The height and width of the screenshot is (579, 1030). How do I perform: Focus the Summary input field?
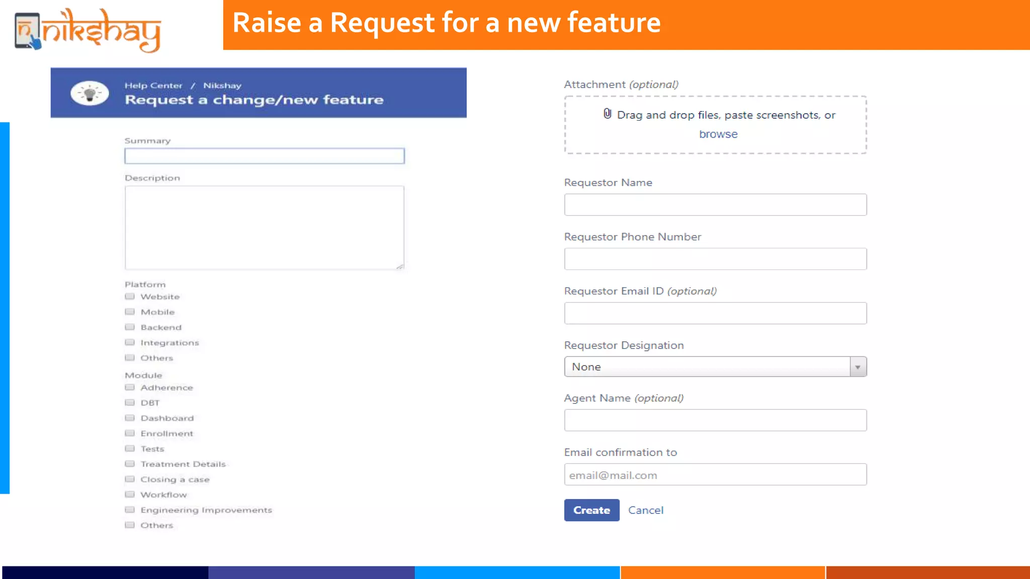[x=265, y=156]
